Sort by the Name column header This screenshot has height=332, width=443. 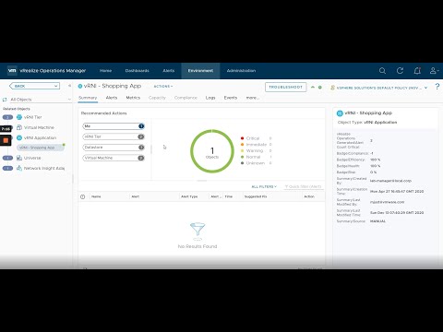point(96,196)
